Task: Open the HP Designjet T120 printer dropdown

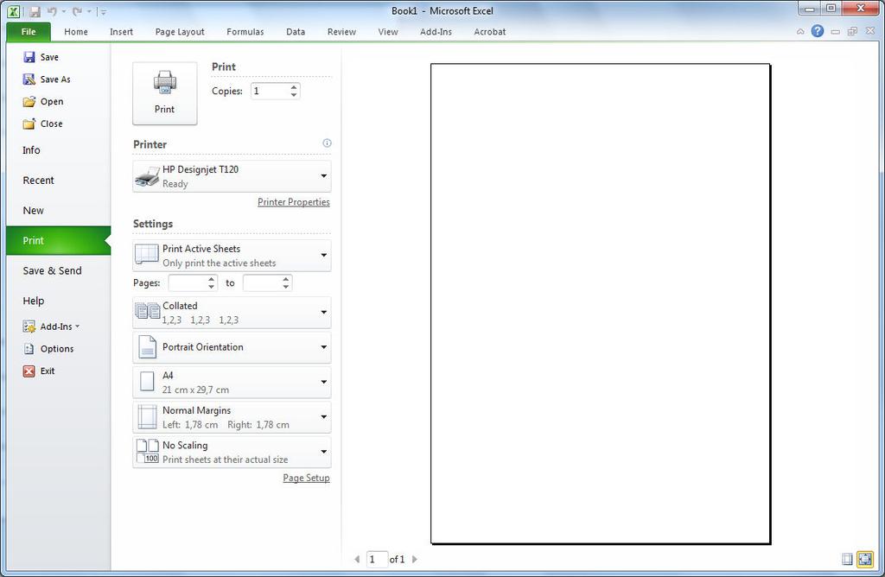Action: (232, 176)
